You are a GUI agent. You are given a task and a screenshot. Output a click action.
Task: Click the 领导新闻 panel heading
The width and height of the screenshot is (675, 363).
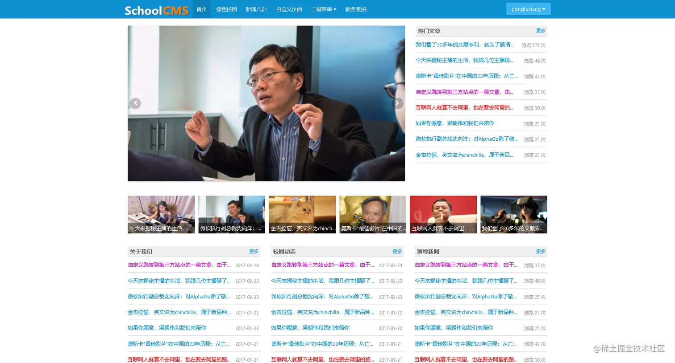[428, 252]
